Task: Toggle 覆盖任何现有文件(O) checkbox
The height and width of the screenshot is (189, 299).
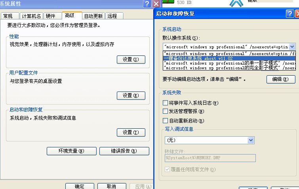Action: (167, 169)
